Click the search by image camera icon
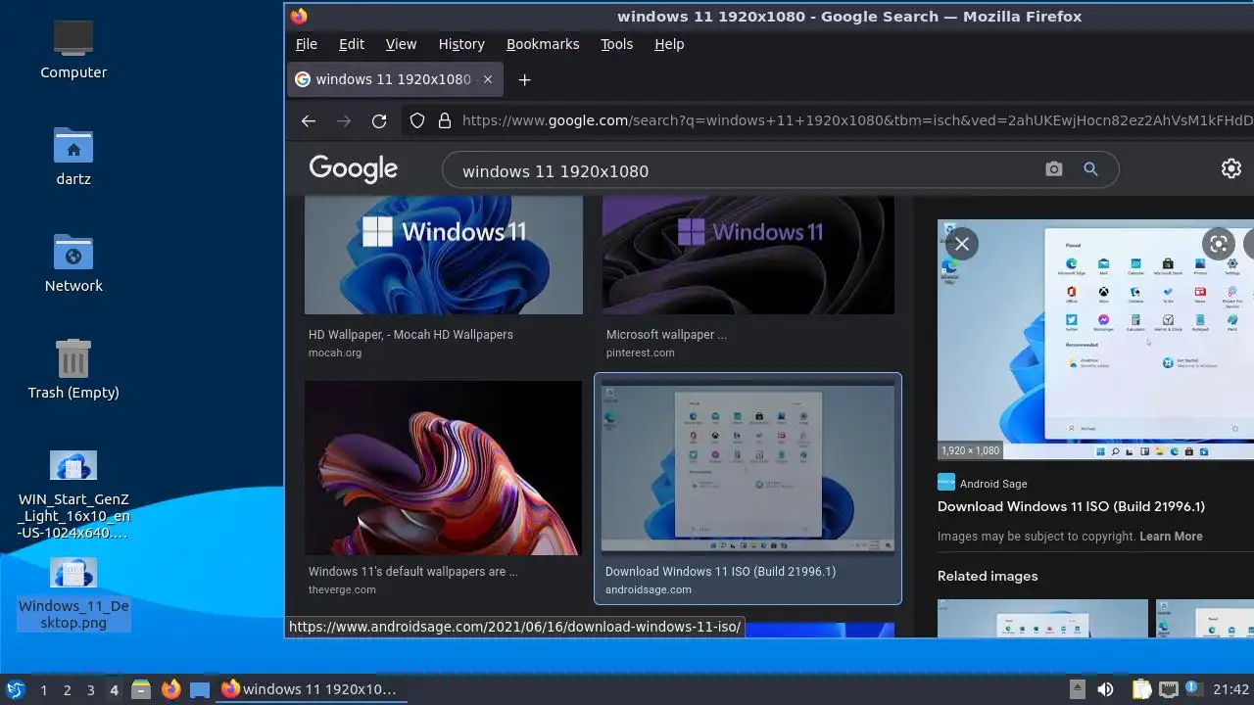The width and height of the screenshot is (1254, 705). point(1054,169)
